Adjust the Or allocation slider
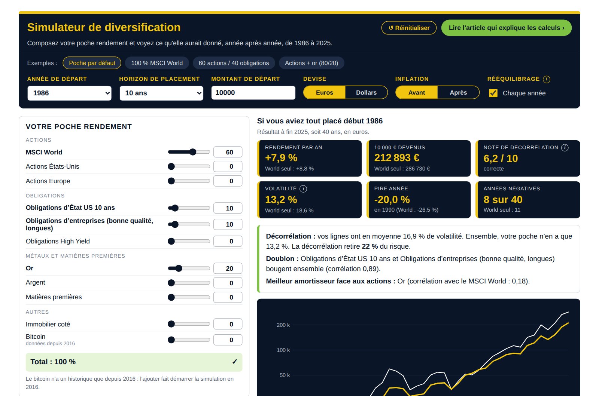Image resolution: width=599 pixels, height=396 pixels. click(189, 268)
